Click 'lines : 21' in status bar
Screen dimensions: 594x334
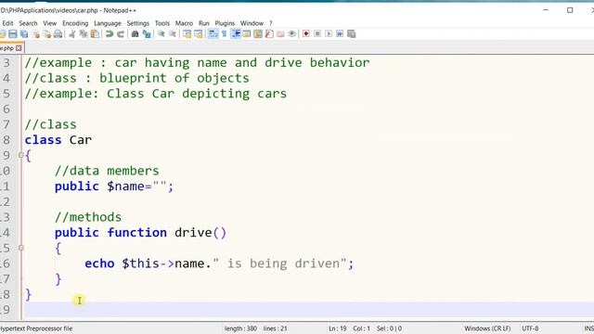pos(276,328)
